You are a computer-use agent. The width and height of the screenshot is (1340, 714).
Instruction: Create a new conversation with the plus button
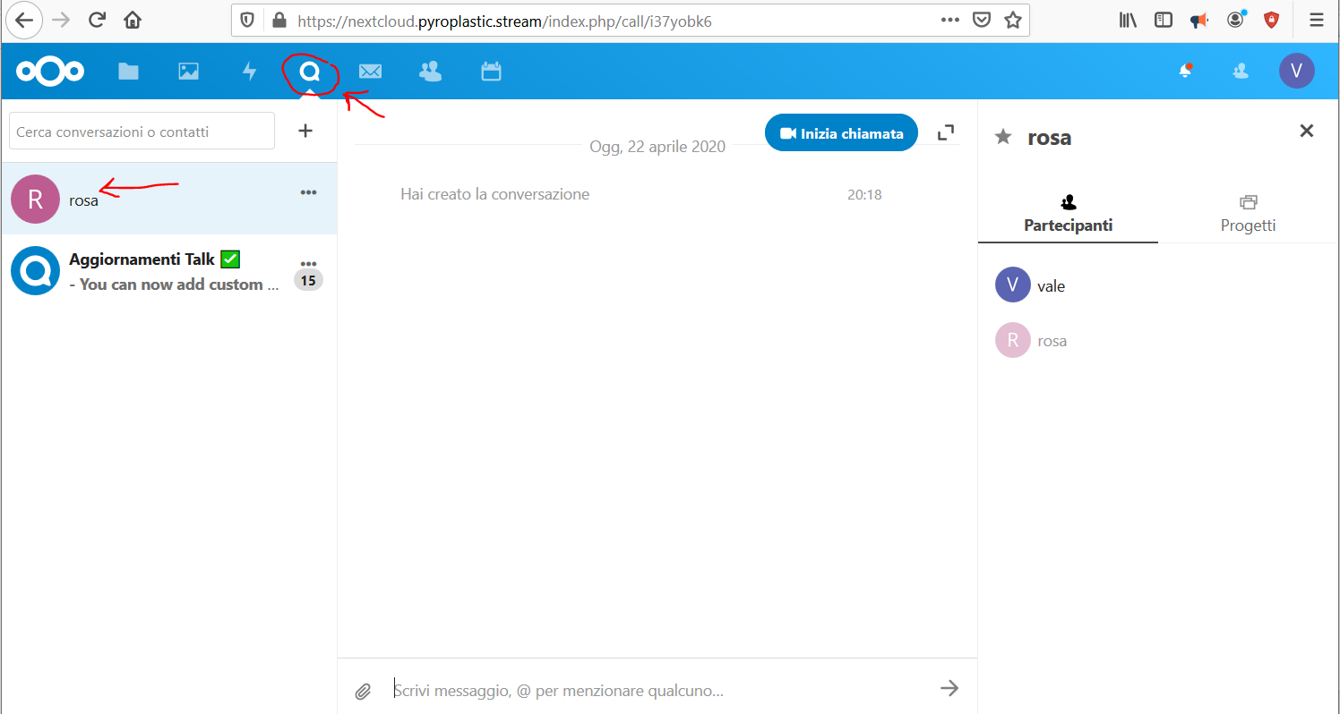pyautogui.click(x=305, y=131)
